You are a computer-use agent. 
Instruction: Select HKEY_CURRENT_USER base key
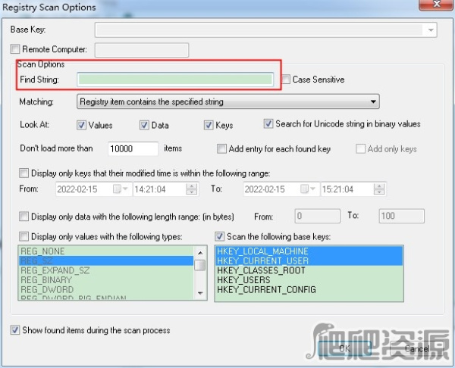(309, 260)
